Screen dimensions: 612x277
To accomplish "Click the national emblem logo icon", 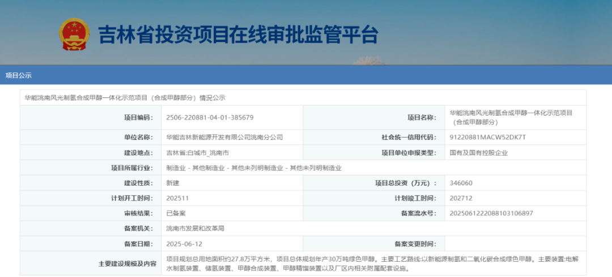I will (74, 35).
